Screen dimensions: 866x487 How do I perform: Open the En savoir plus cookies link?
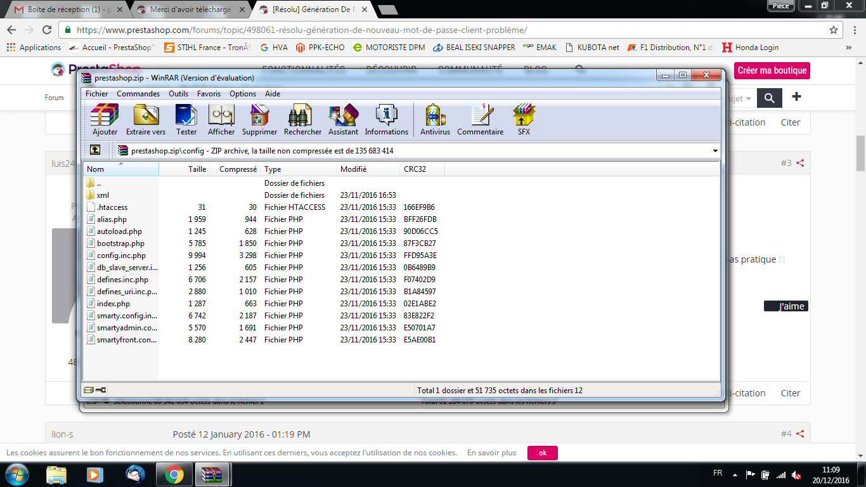(x=492, y=453)
